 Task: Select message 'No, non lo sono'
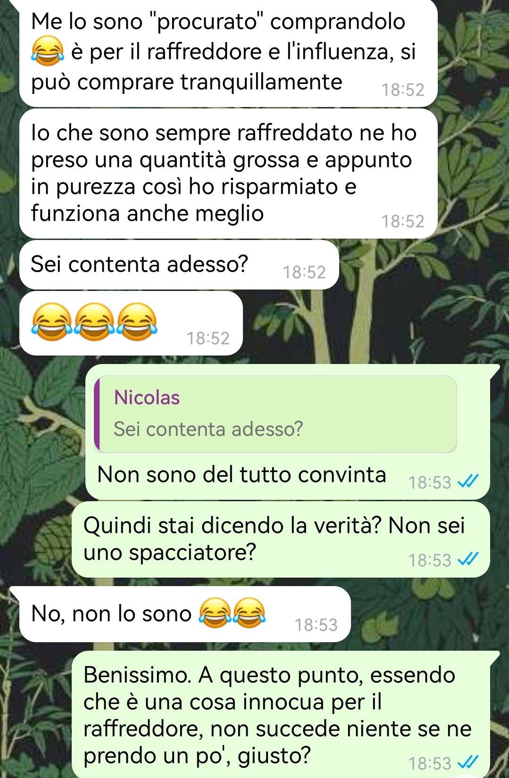pyautogui.click(x=185, y=614)
